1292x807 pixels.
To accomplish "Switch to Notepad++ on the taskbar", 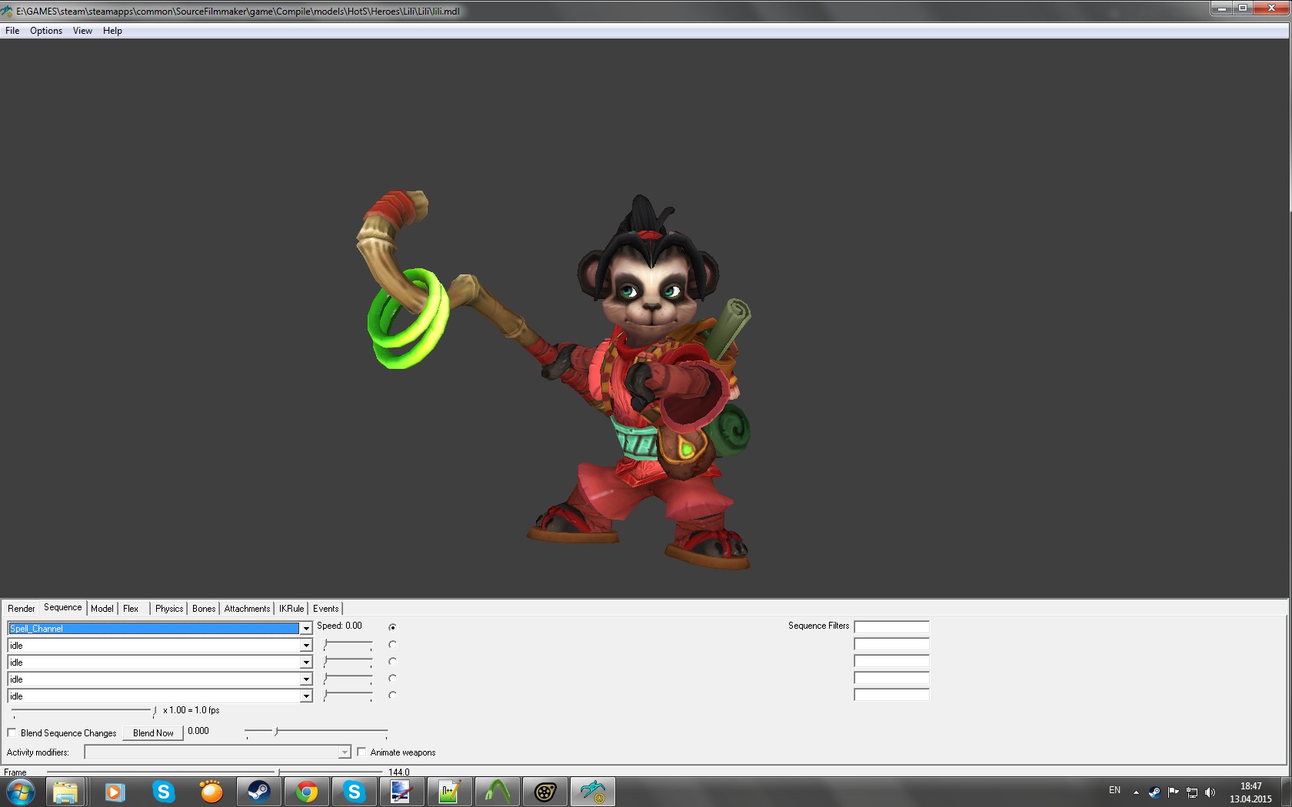I will click(x=449, y=792).
